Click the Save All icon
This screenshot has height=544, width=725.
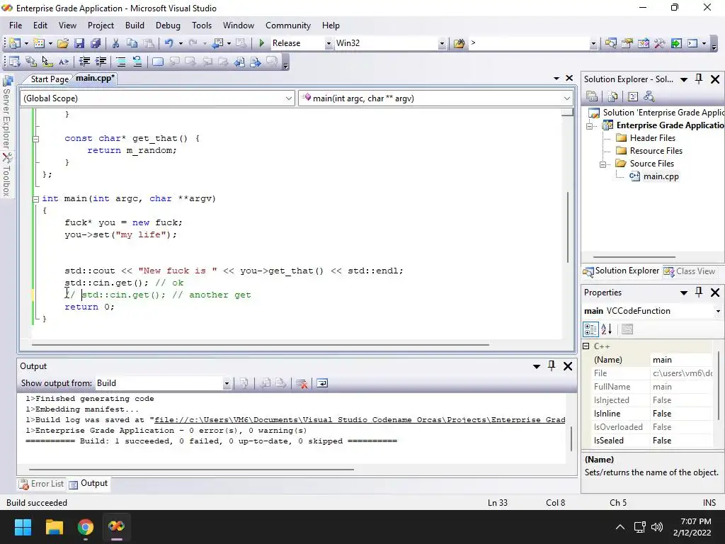96,43
